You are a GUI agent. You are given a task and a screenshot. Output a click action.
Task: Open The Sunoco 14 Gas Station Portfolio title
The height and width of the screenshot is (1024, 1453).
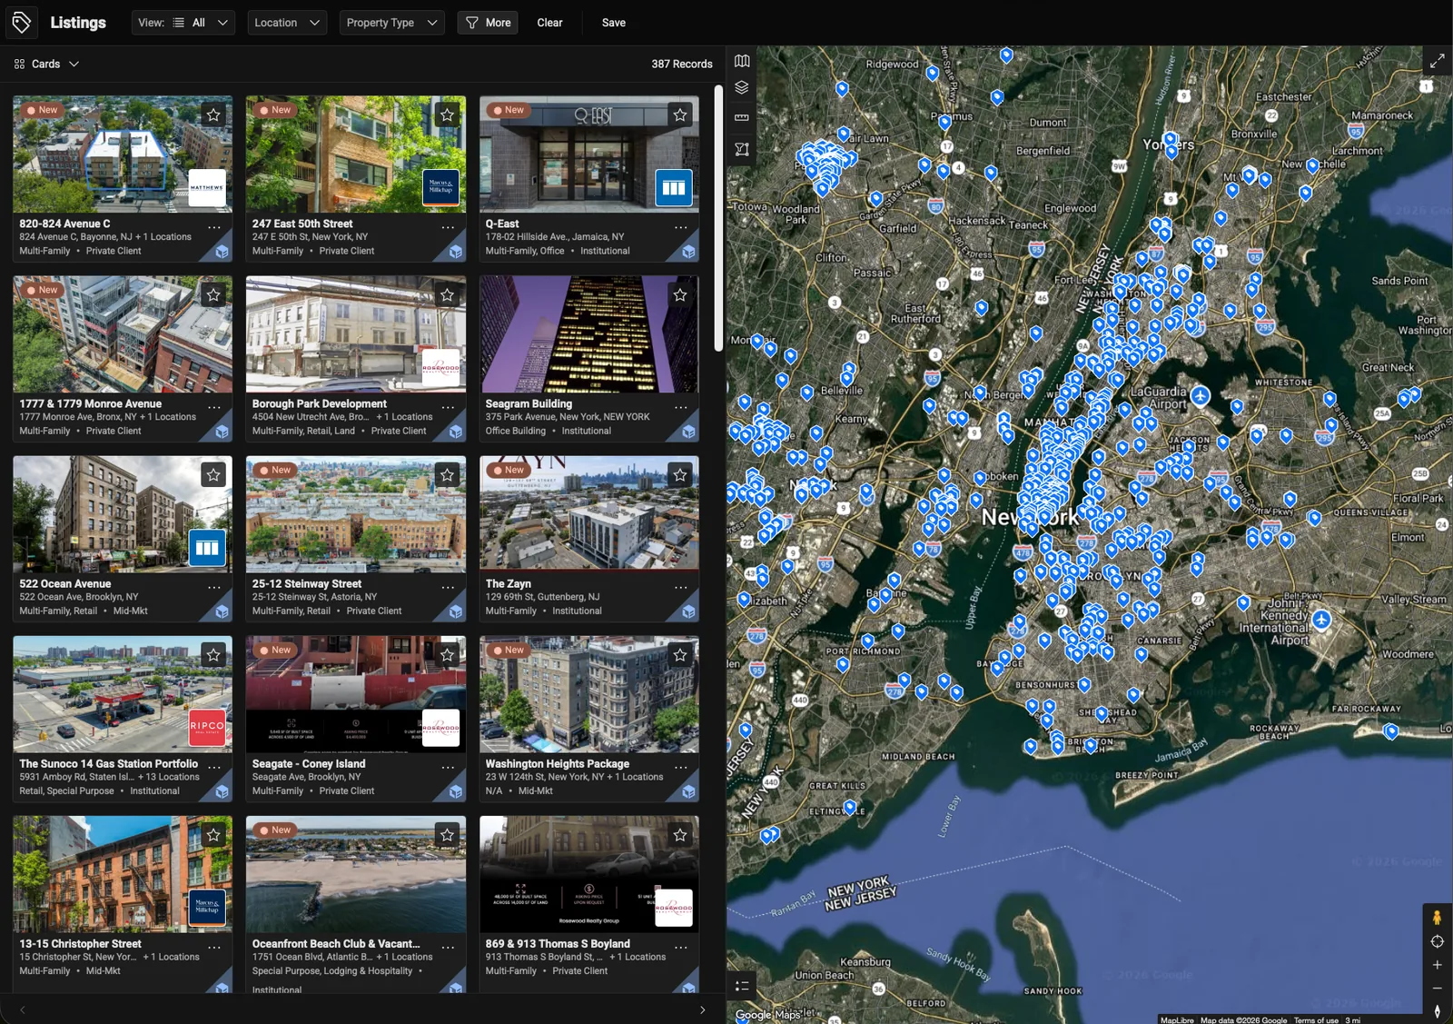[109, 763]
